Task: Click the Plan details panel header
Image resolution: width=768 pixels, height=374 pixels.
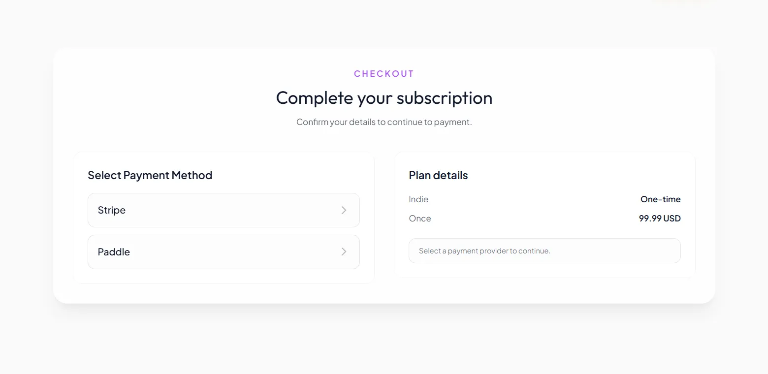Action: click(x=438, y=175)
